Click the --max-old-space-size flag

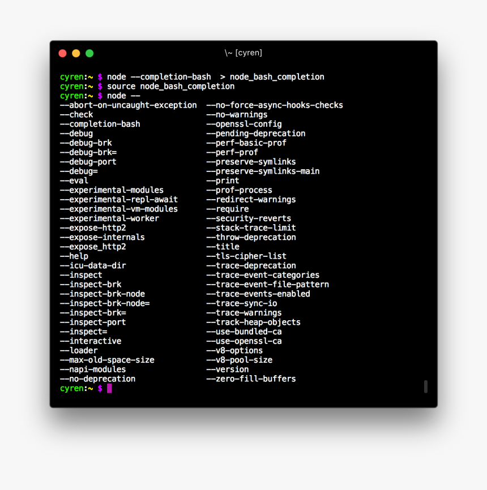(108, 360)
